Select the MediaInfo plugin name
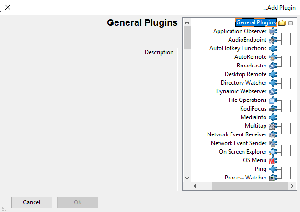This screenshot has height=212, width=300. 254,117
